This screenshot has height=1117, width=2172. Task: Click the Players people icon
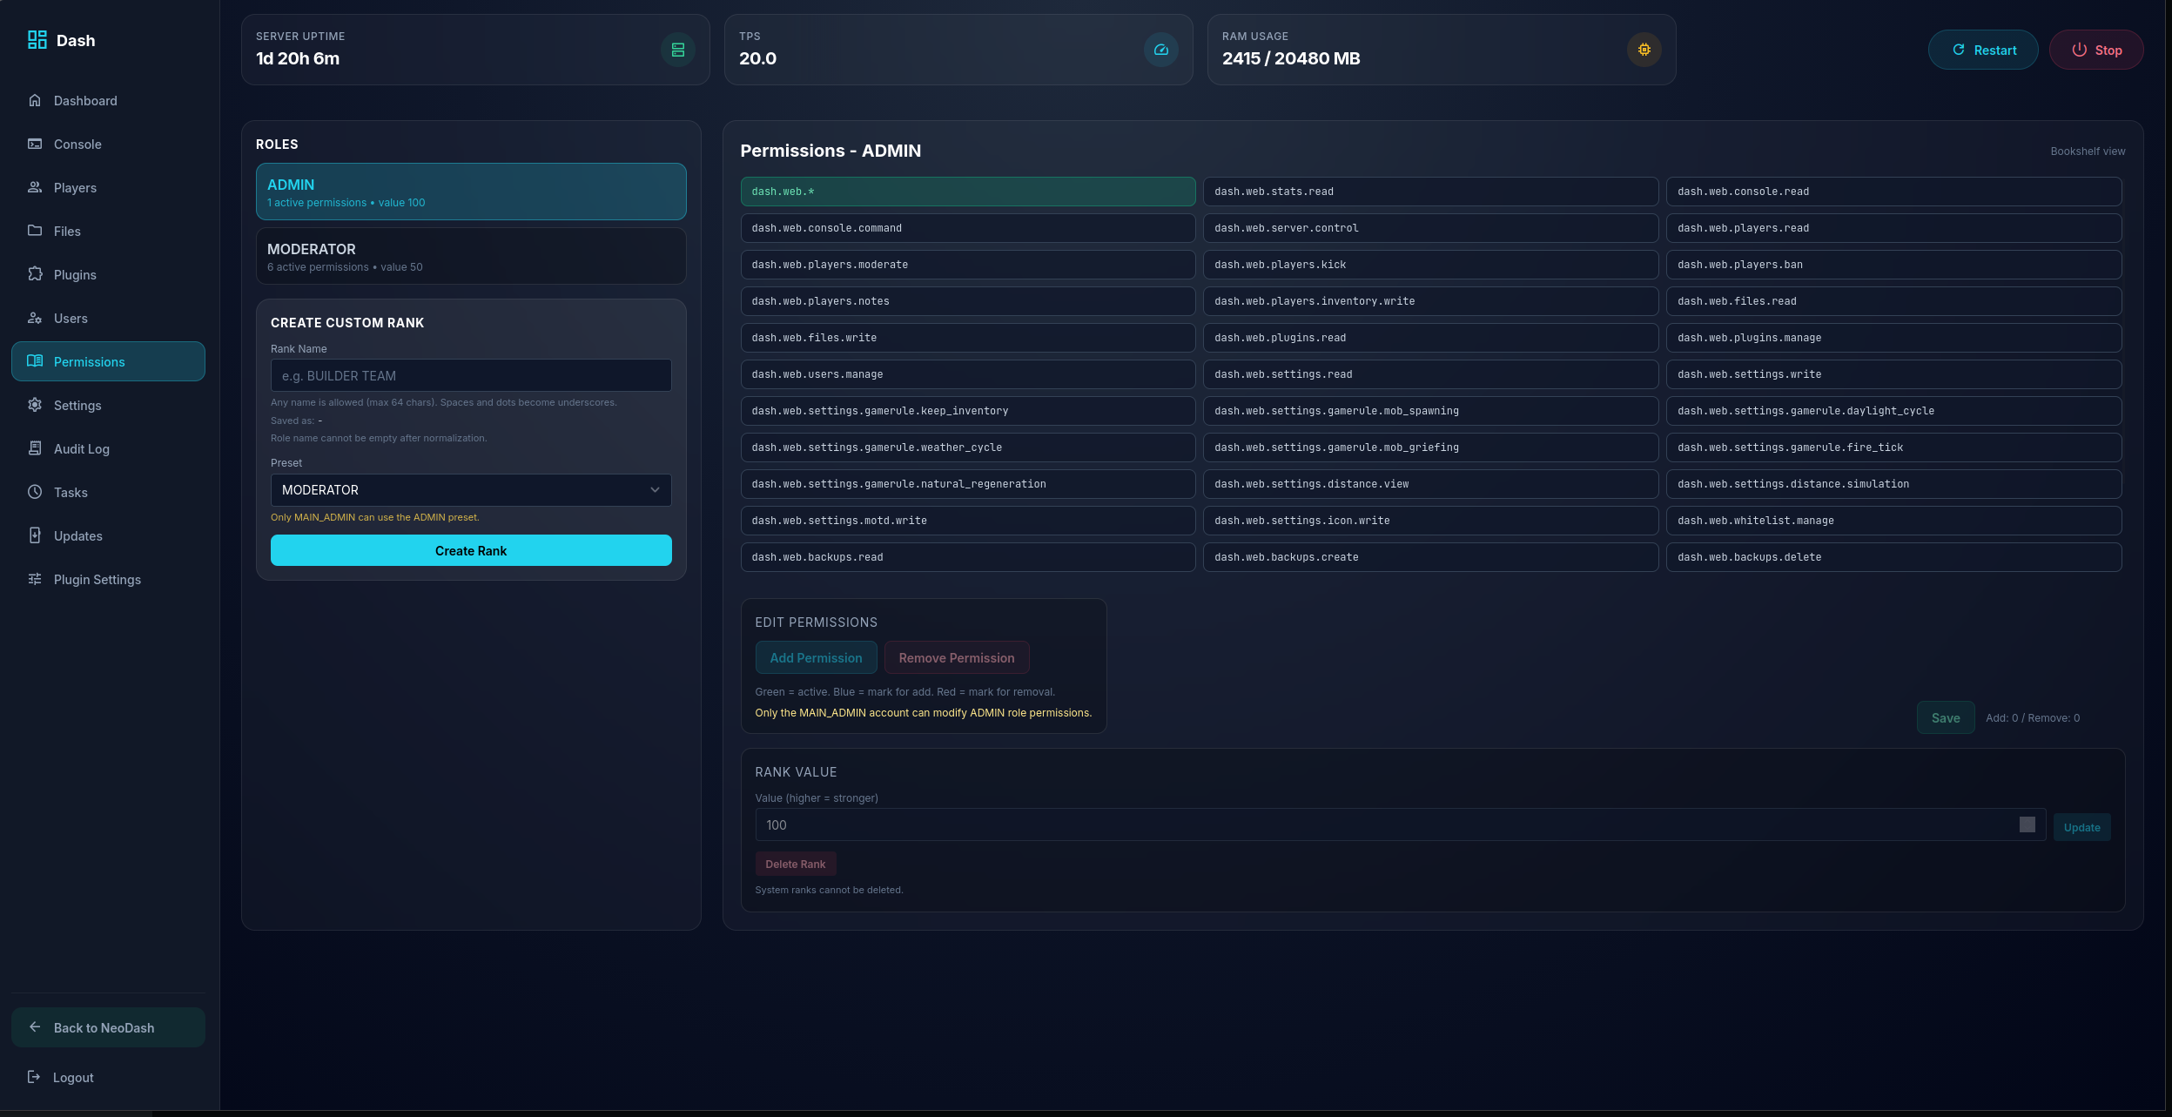coord(35,187)
